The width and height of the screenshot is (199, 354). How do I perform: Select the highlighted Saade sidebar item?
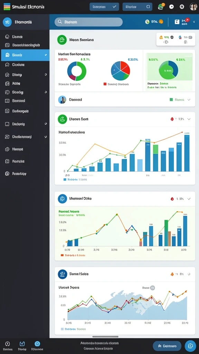[25, 55]
